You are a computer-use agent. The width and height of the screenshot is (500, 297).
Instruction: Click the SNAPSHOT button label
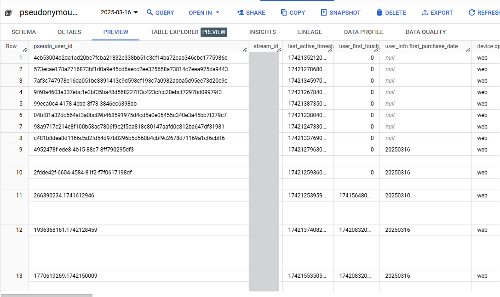345,13
